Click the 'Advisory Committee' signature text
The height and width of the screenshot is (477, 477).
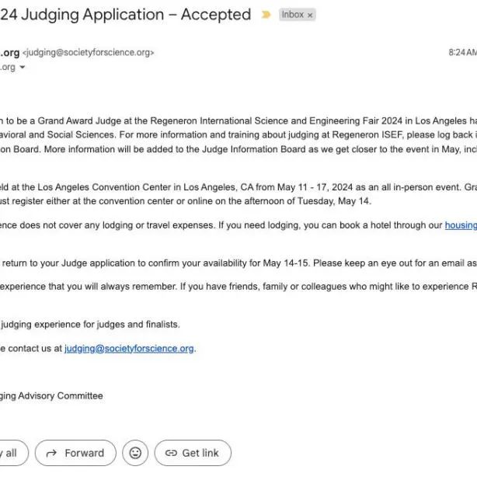[x=61, y=395]
